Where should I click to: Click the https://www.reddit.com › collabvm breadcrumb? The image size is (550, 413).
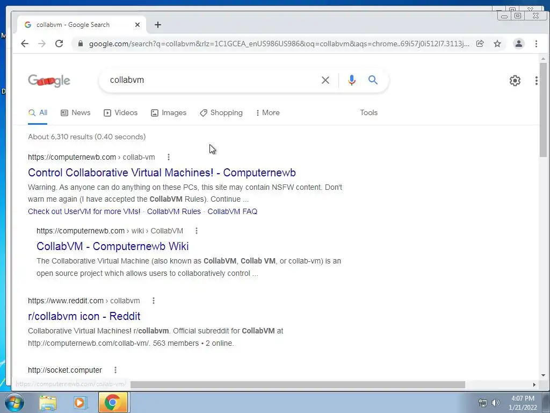pos(84,301)
